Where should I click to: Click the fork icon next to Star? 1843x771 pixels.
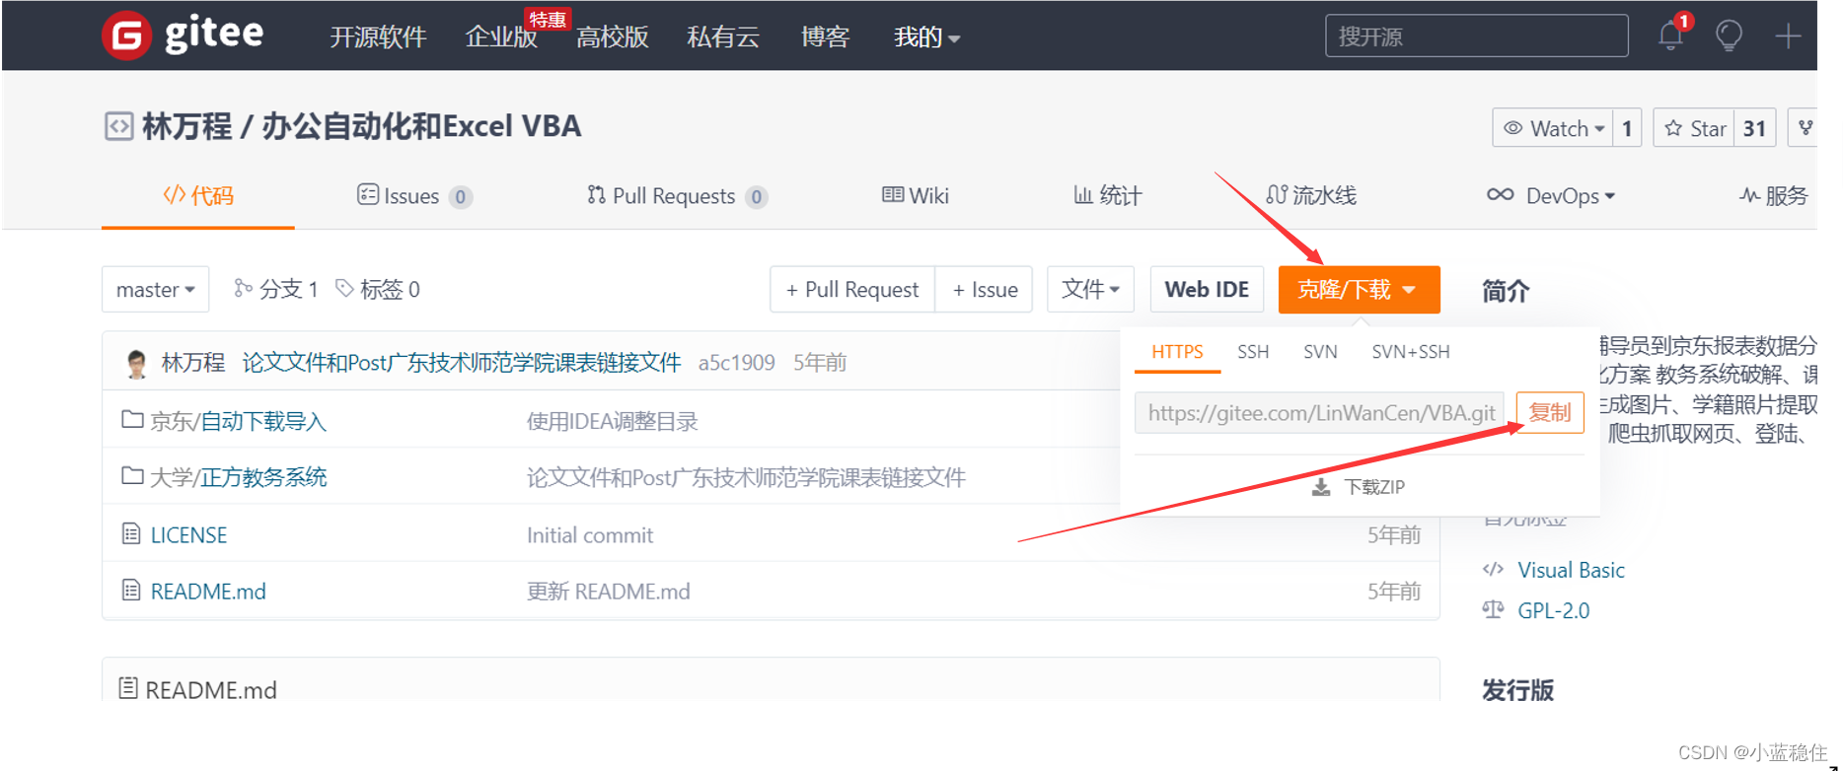(1805, 128)
